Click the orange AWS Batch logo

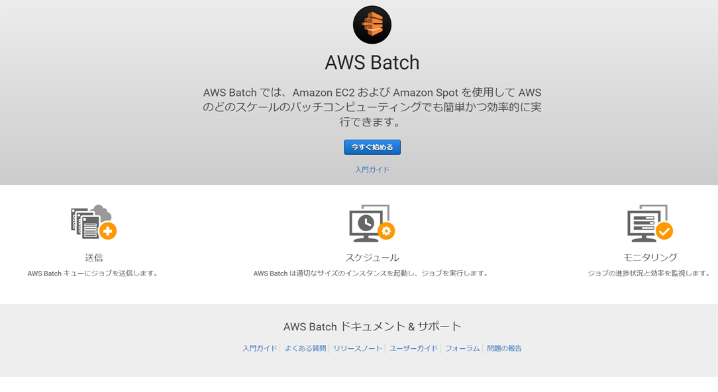[372, 24]
